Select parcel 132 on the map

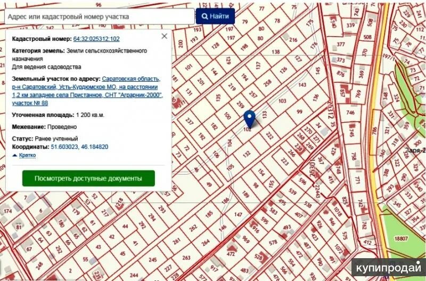pyautogui.click(x=247, y=154)
